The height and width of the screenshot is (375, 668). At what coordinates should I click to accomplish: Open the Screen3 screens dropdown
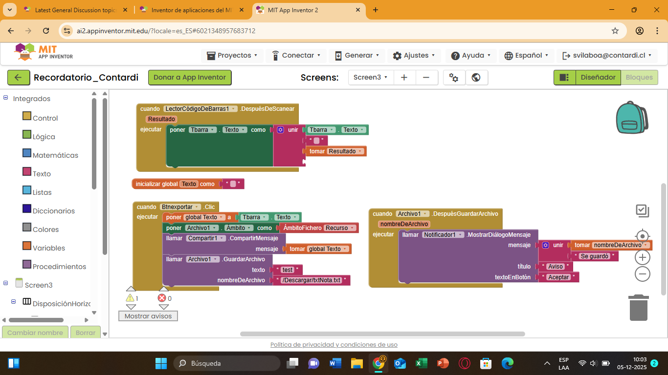click(x=370, y=78)
